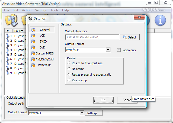Click the Settings... button in Quick Settings
Viewport: 173px width, 123px height.
tap(94, 113)
